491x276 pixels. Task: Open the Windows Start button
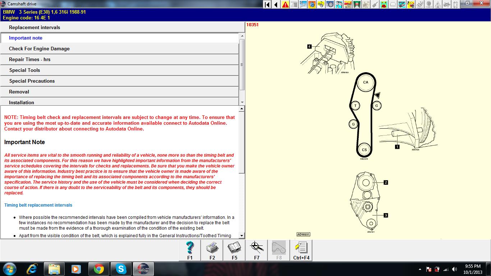10,269
